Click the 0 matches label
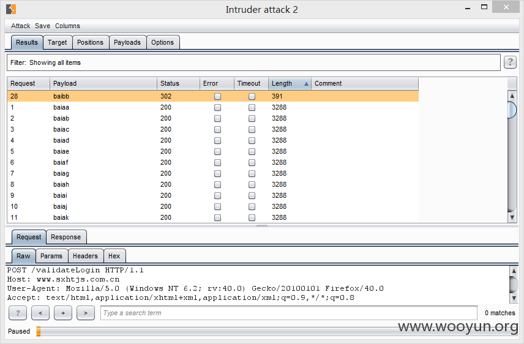 (x=500, y=313)
